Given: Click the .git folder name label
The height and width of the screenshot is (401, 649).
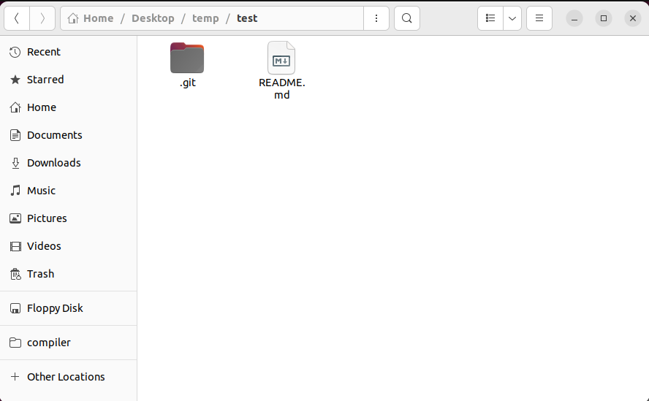Looking at the screenshot, I should click(x=188, y=83).
